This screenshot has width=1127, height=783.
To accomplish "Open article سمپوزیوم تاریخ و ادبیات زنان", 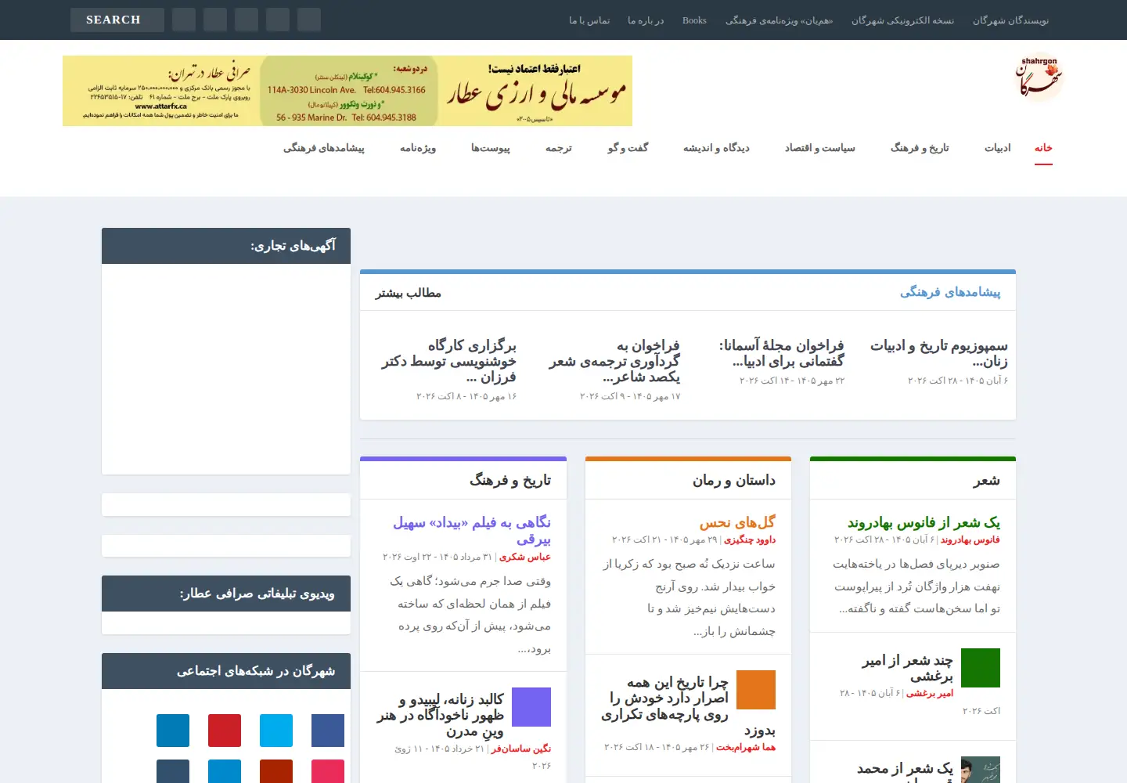I will (939, 353).
